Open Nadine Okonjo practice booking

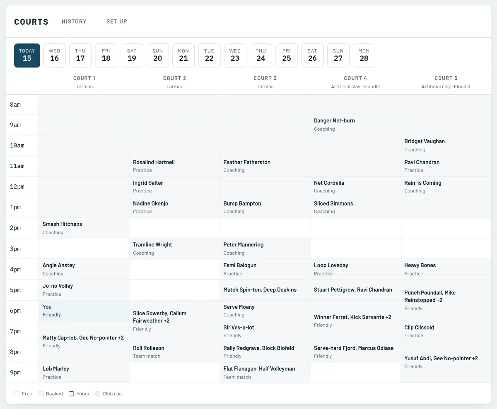(174, 207)
